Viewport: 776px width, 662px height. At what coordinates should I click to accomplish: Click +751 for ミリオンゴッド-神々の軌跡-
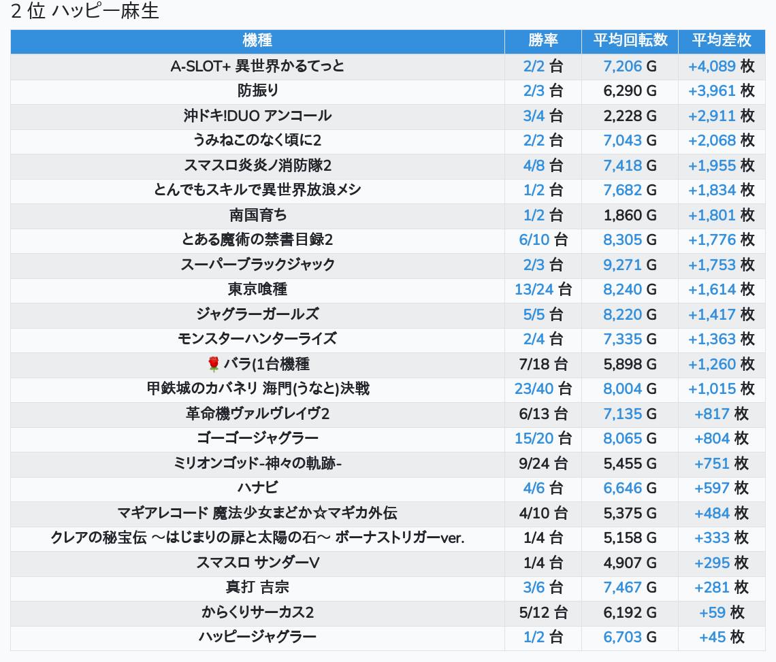712,463
